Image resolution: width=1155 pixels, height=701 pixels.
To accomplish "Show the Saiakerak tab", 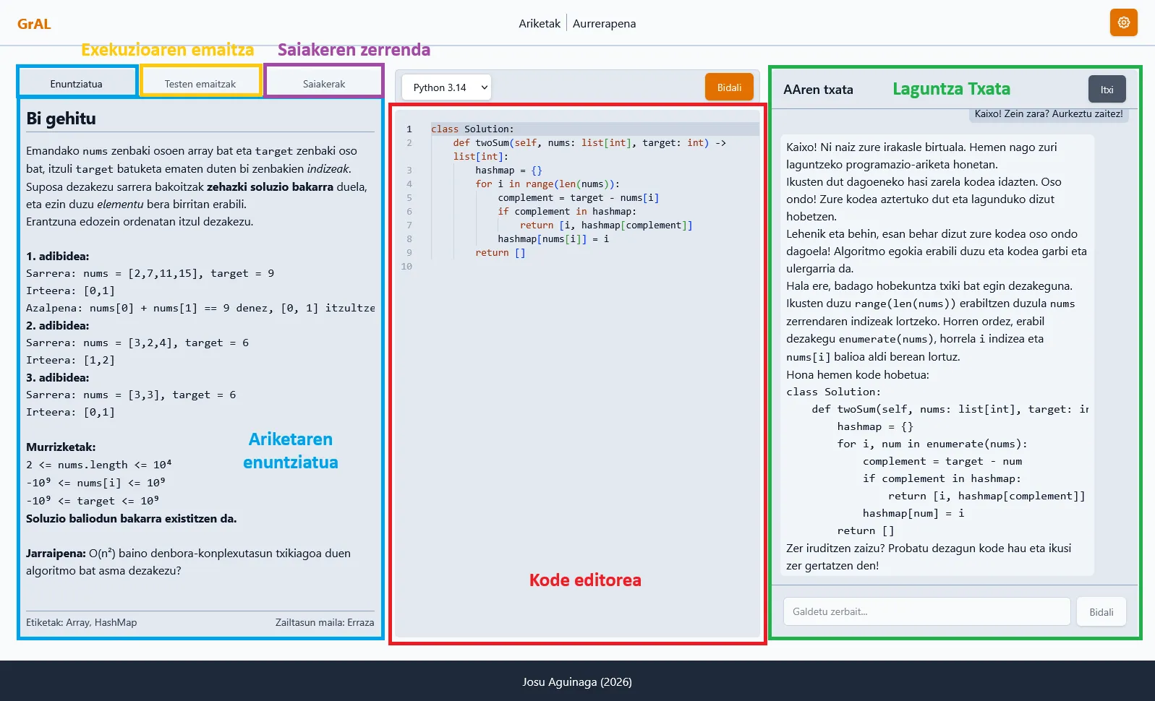I will (324, 84).
